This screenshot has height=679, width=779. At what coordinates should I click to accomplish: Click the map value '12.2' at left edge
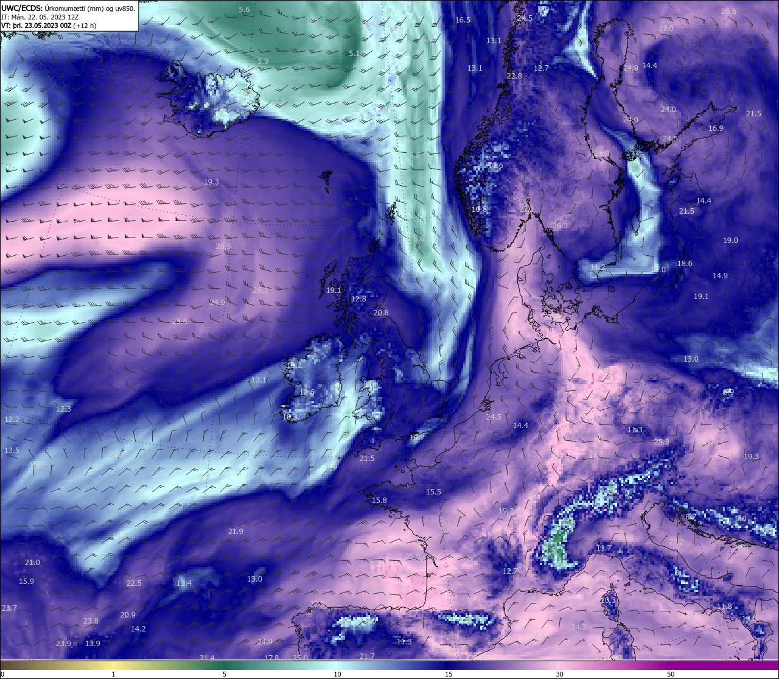point(12,420)
